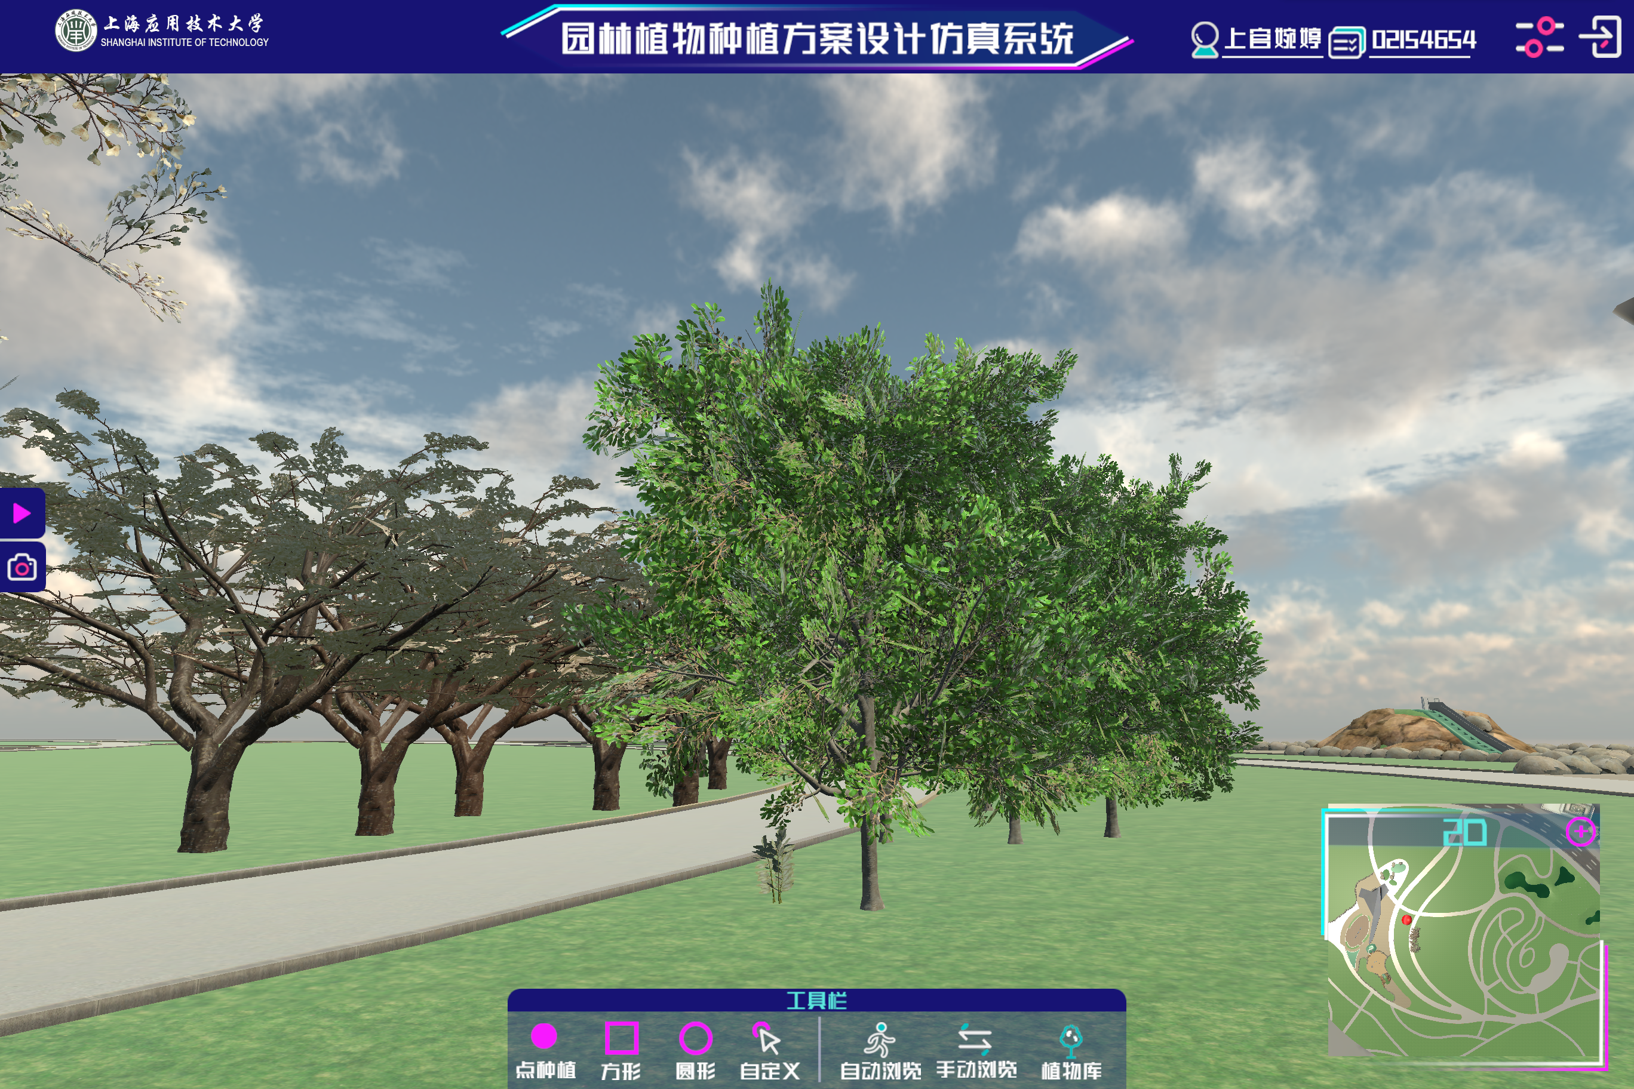
Task: Select the 方形 square planting tool
Action: (621, 1051)
